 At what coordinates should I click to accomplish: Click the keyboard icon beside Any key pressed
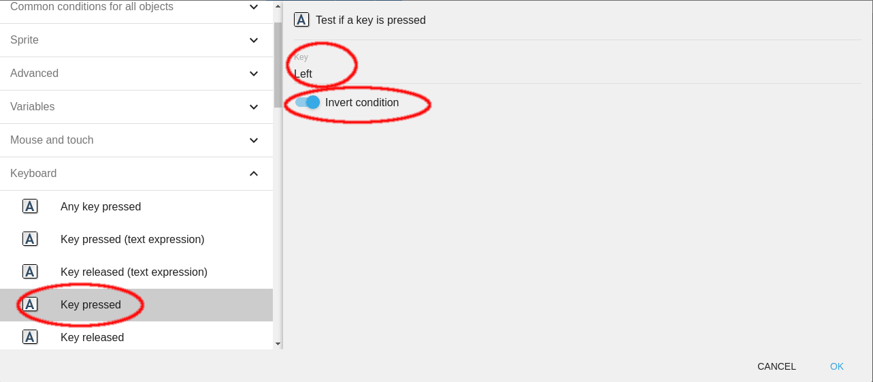pos(30,206)
